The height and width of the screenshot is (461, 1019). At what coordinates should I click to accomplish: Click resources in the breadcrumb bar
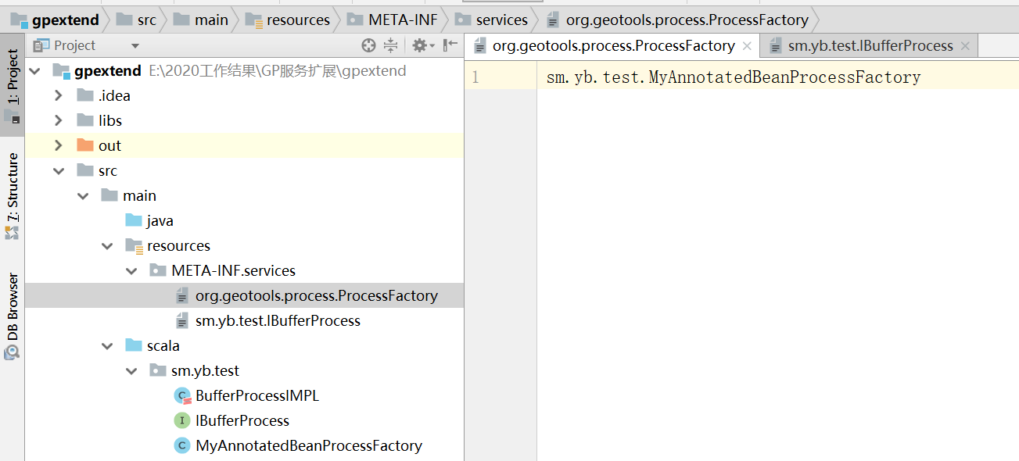click(288, 20)
